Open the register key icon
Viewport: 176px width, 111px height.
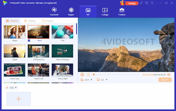click(x=141, y=3)
